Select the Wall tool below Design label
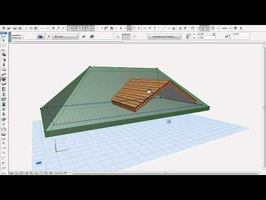The height and width of the screenshot is (200, 266). pyautogui.click(x=3, y=54)
